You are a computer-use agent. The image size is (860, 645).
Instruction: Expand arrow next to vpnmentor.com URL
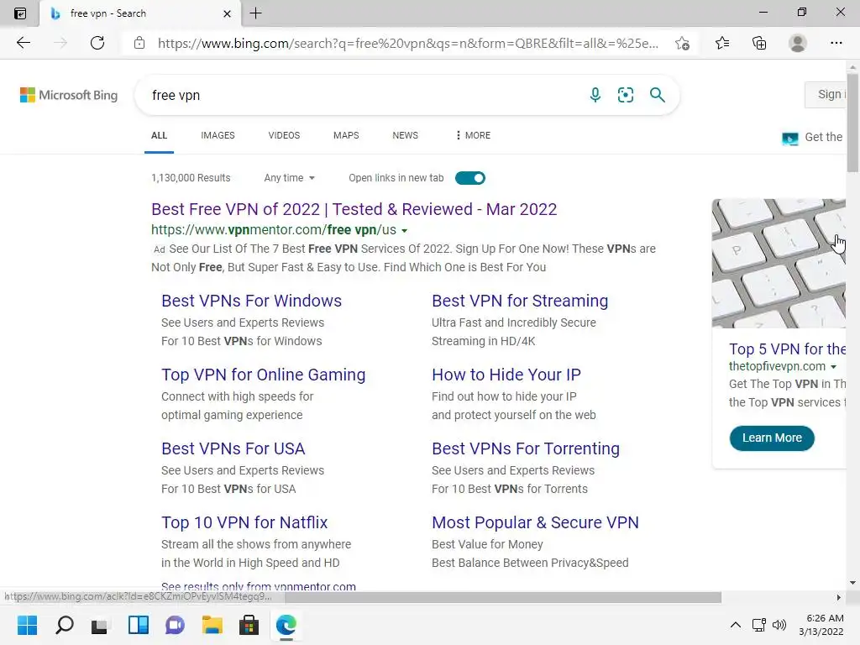[404, 230]
